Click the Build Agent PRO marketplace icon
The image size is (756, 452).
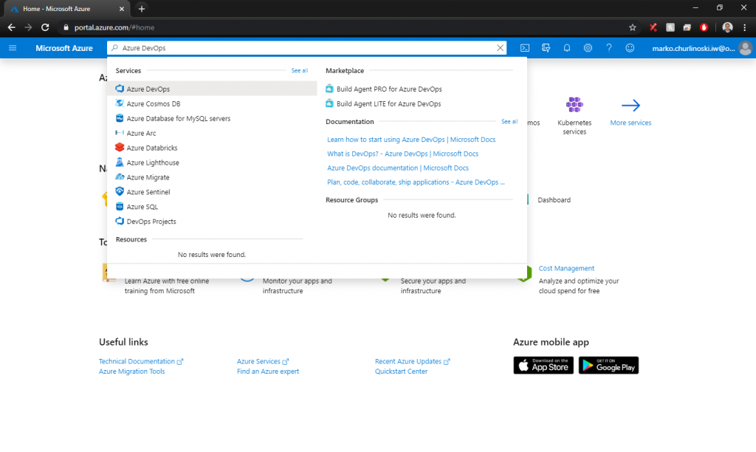[x=329, y=89]
